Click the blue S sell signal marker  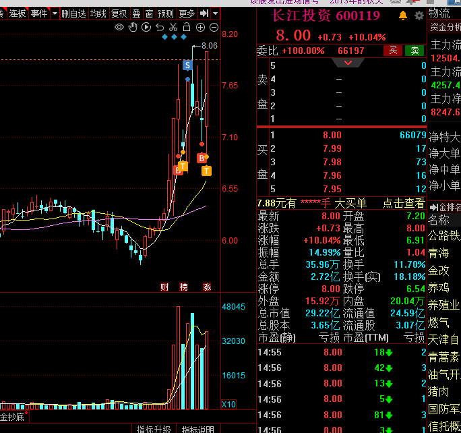187,65
